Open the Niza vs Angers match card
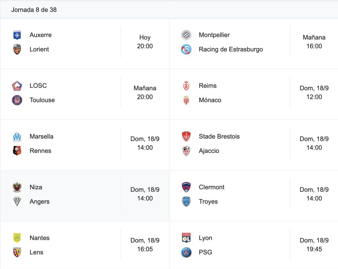This screenshot has width=338, height=269. [x=85, y=196]
